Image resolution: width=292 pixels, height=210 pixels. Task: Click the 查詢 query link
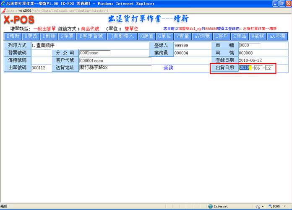168,67
